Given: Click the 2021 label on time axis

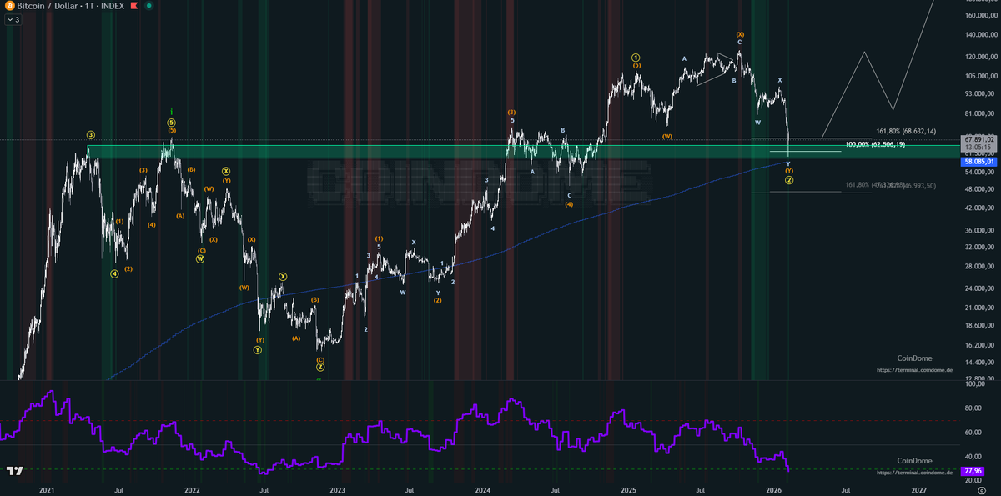Looking at the screenshot, I should (47, 489).
